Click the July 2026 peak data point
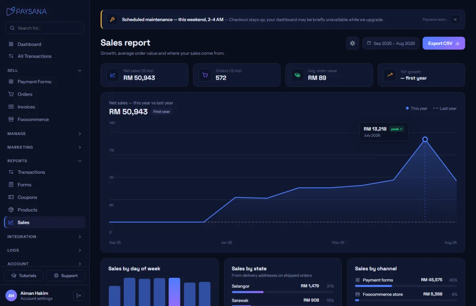The height and width of the screenshot is (306, 476). 425,139
